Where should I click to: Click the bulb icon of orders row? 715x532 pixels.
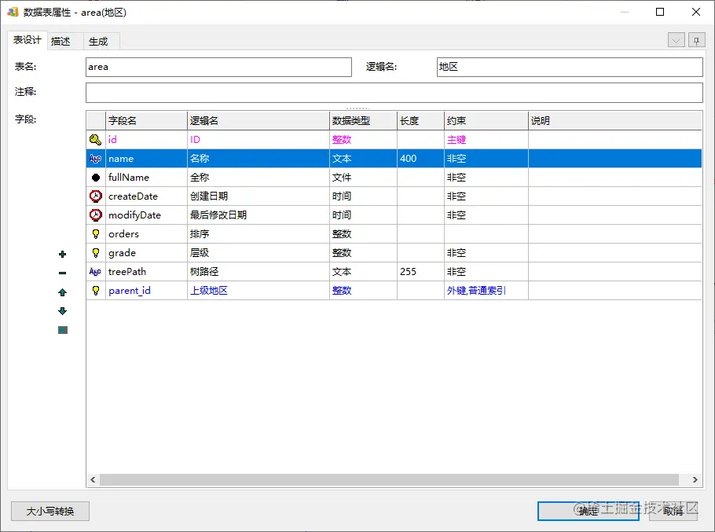click(95, 234)
